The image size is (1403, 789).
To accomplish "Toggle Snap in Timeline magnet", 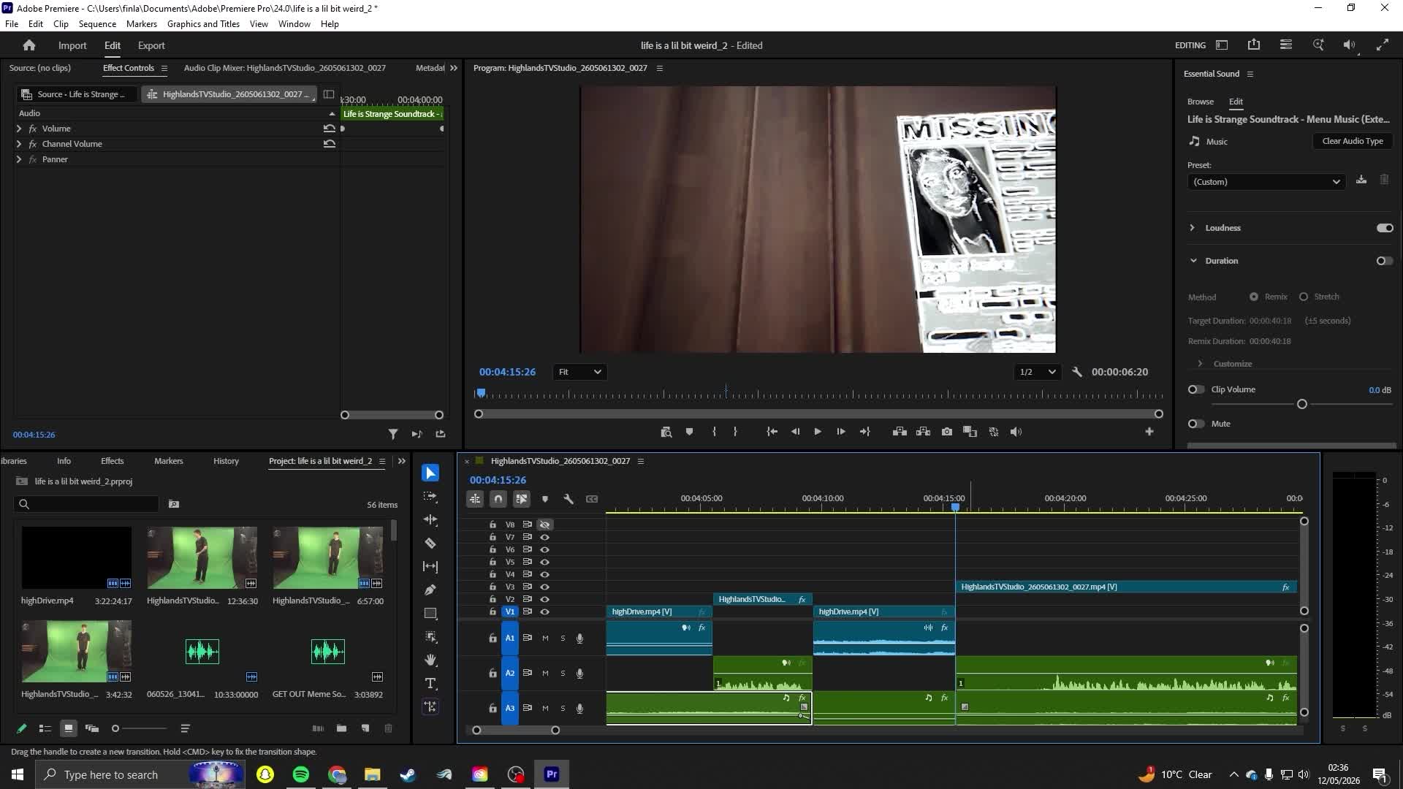I will point(498,499).
